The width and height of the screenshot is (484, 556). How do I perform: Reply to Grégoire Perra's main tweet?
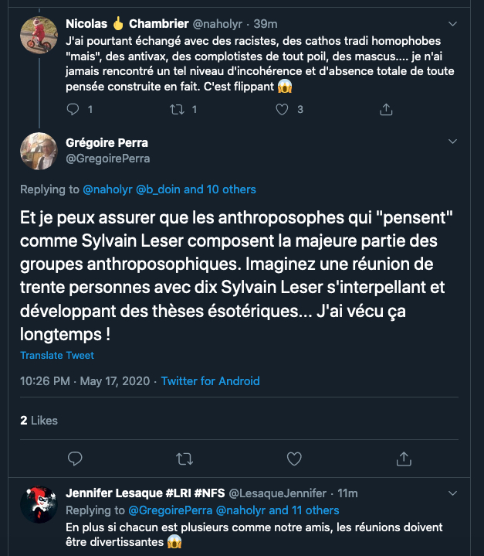(75, 459)
